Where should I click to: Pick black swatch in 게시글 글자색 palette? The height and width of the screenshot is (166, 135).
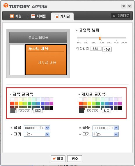[x=120, y=108]
